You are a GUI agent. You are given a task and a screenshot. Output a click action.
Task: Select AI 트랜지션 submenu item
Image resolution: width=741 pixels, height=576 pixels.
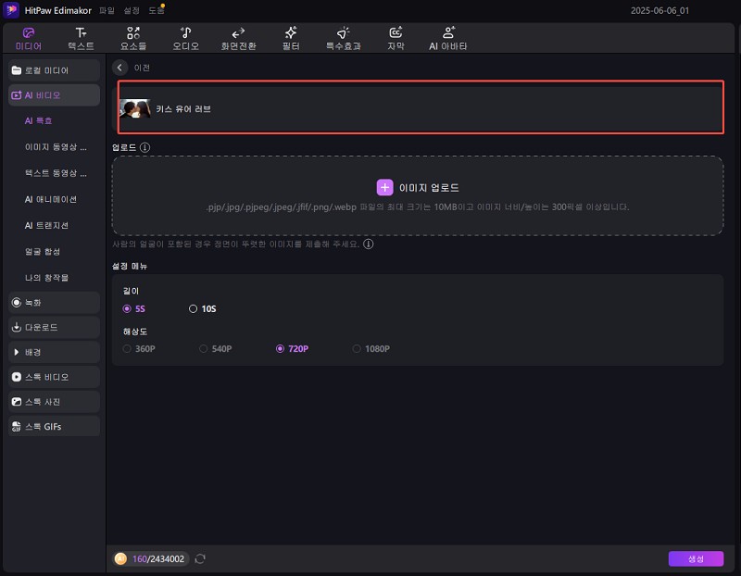[46, 225]
